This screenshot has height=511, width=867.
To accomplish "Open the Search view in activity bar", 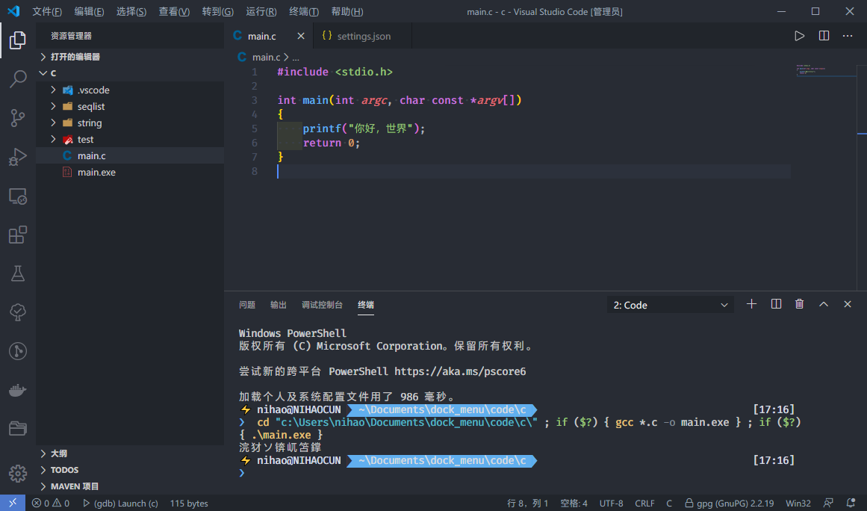I will click(18, 79).
